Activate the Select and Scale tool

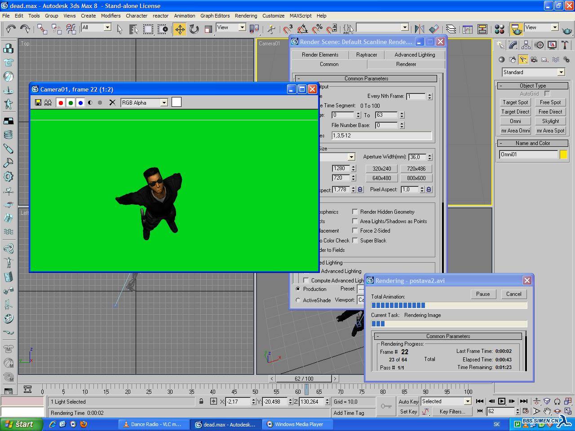click(208, 29)
